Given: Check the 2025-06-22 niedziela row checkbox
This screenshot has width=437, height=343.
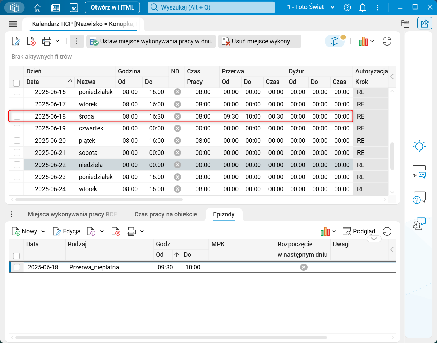Looking at the screenshot, I should click(x=17, y=165).
